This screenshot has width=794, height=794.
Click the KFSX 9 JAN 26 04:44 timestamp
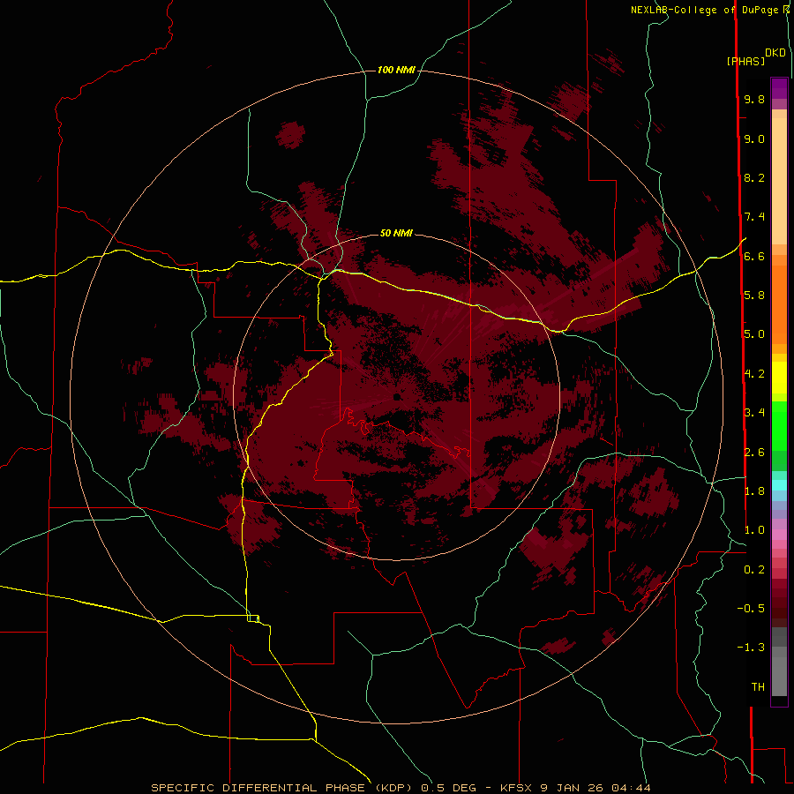575,788
